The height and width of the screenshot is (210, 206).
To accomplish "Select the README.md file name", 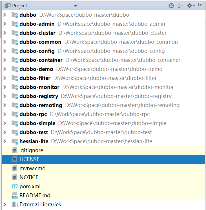I will [35, 195].
